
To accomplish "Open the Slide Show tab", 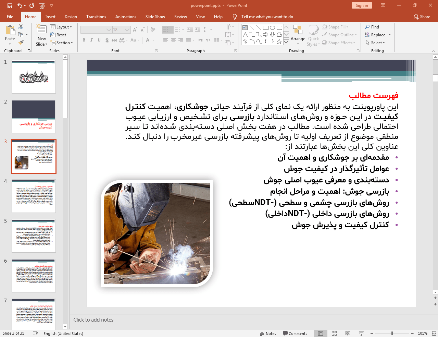I will (x=155, y=16).
